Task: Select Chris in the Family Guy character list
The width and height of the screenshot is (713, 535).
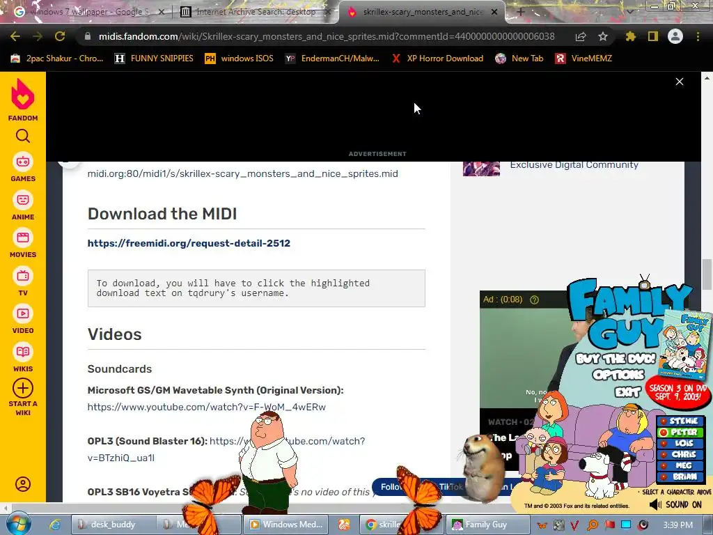Action: click(x=681, y=454)
